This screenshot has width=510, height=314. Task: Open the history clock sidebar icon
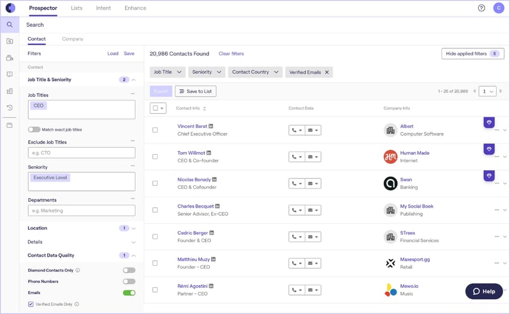pyautogui.click(x=10, y=108)
